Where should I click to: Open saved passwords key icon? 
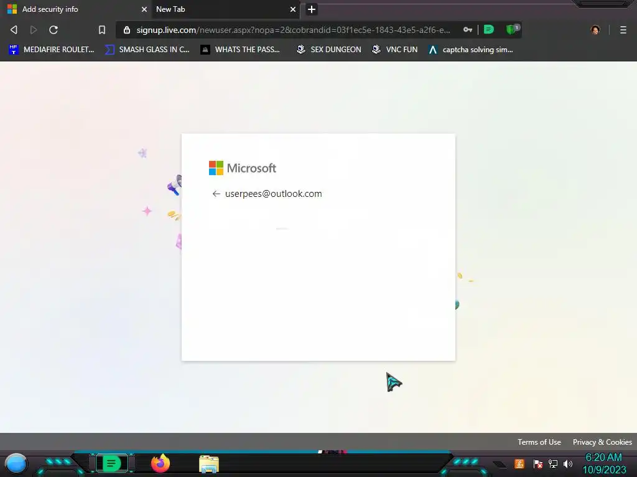pos(468,30)
